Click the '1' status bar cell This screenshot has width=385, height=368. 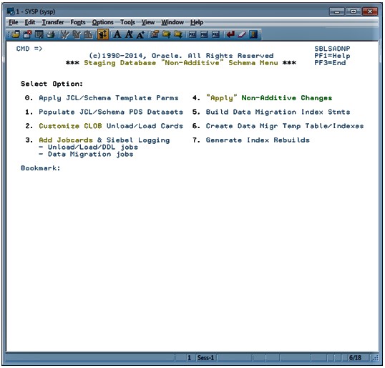(x=189, y=358)
